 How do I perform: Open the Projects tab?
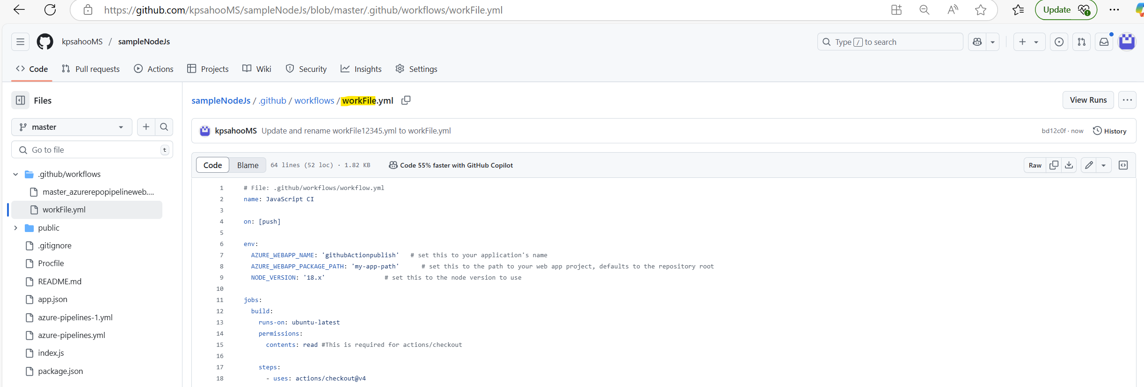point(208,69)
